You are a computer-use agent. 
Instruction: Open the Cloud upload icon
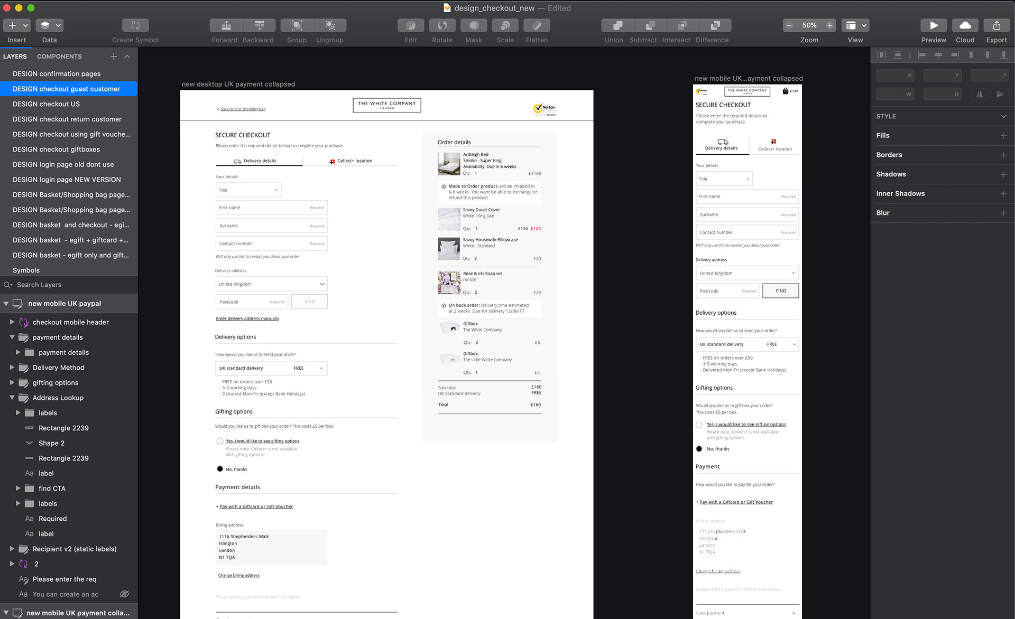965,25
